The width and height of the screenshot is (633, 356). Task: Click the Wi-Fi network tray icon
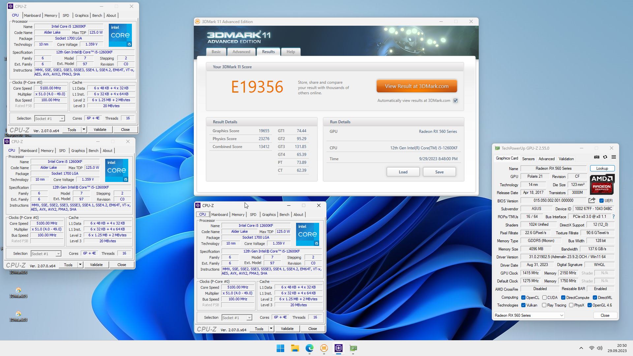591,348
